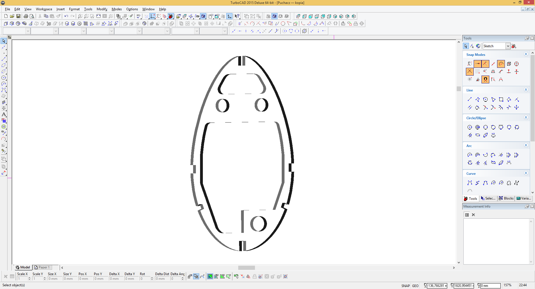Toggle GEO in the status bar
Viewport: 535px width, 289px height.
click(415, 286)
